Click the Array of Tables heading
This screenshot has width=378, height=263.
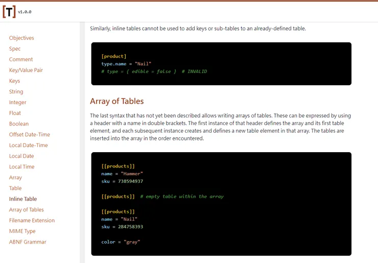pyautogui.click(x=117, y=101)
